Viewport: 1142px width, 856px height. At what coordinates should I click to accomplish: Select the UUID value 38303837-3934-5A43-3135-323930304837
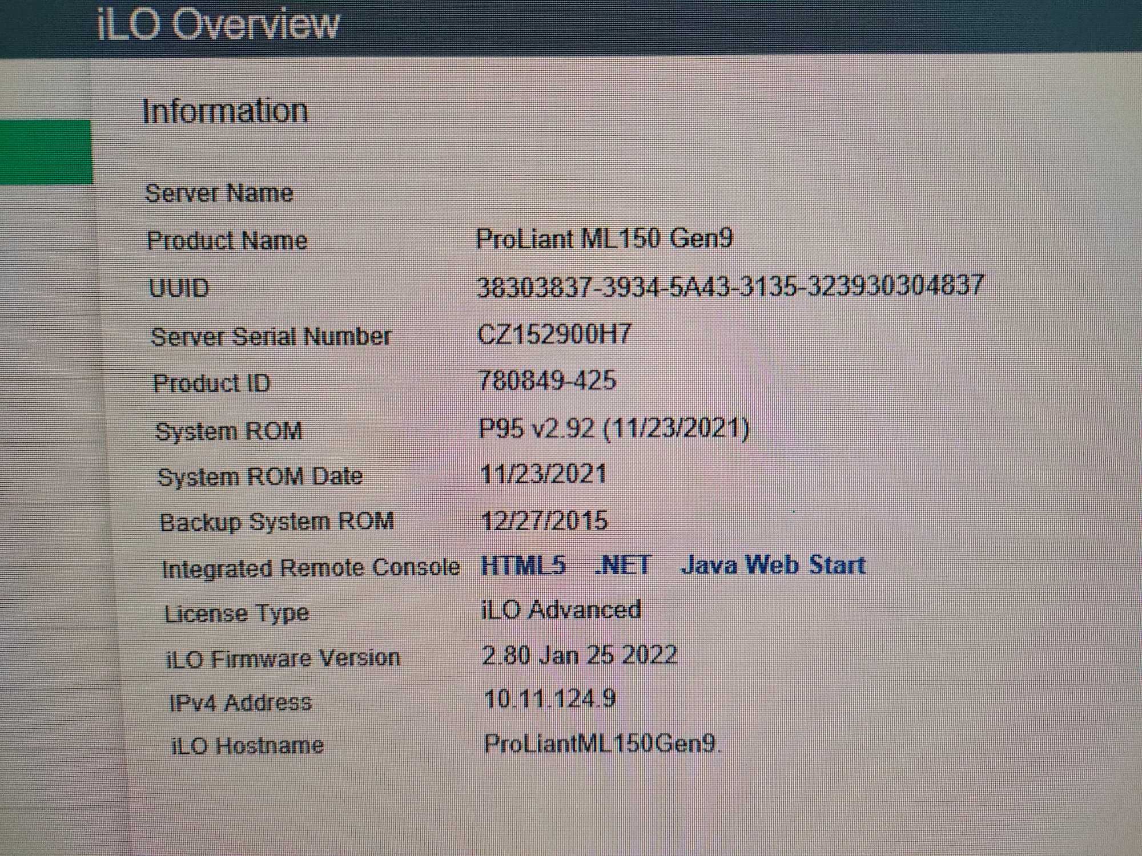tap(730, 285)
